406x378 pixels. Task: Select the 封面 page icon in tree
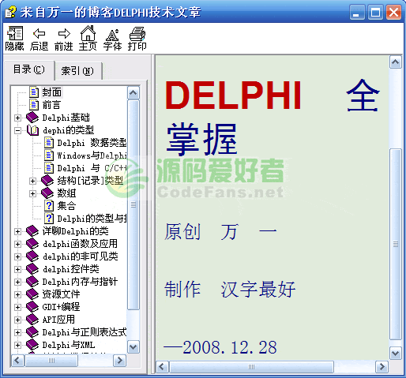point(34,92)
